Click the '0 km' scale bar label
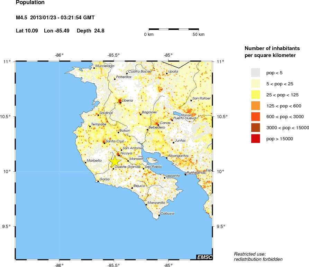 149,35
